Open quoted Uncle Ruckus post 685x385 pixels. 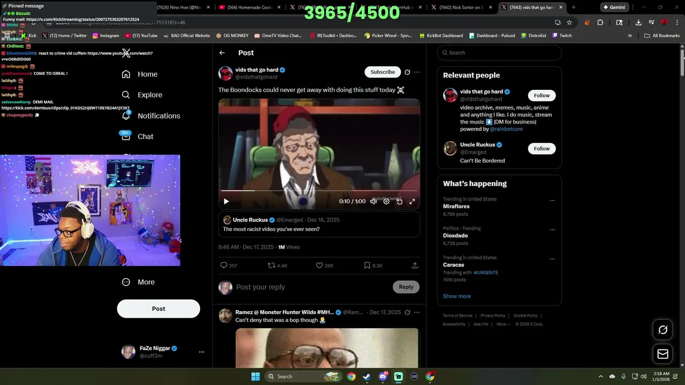pos(319,224)
